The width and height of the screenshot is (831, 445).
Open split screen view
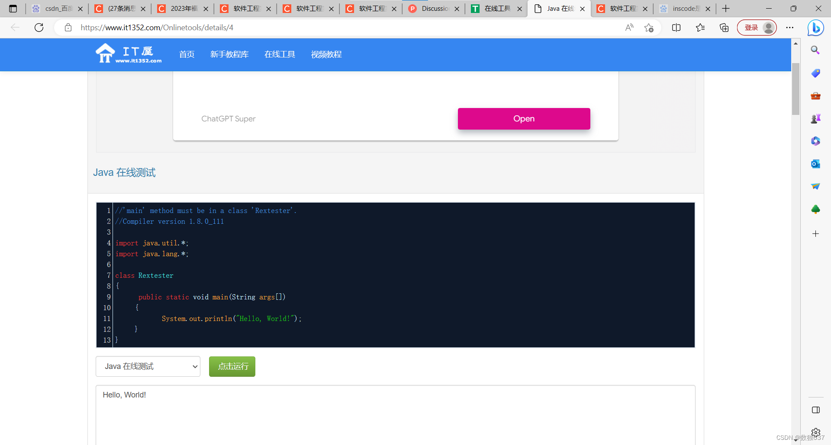click(x=676, y=28)
